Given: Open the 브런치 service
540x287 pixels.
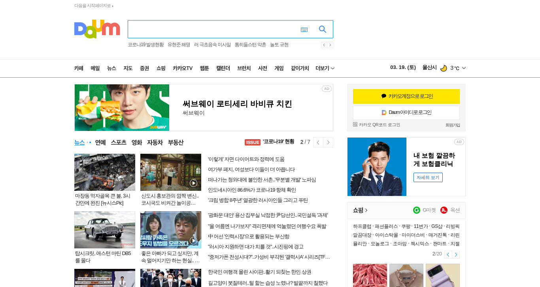Looking at the screenshot, I should pyautogui.click(x=244, y=68).
